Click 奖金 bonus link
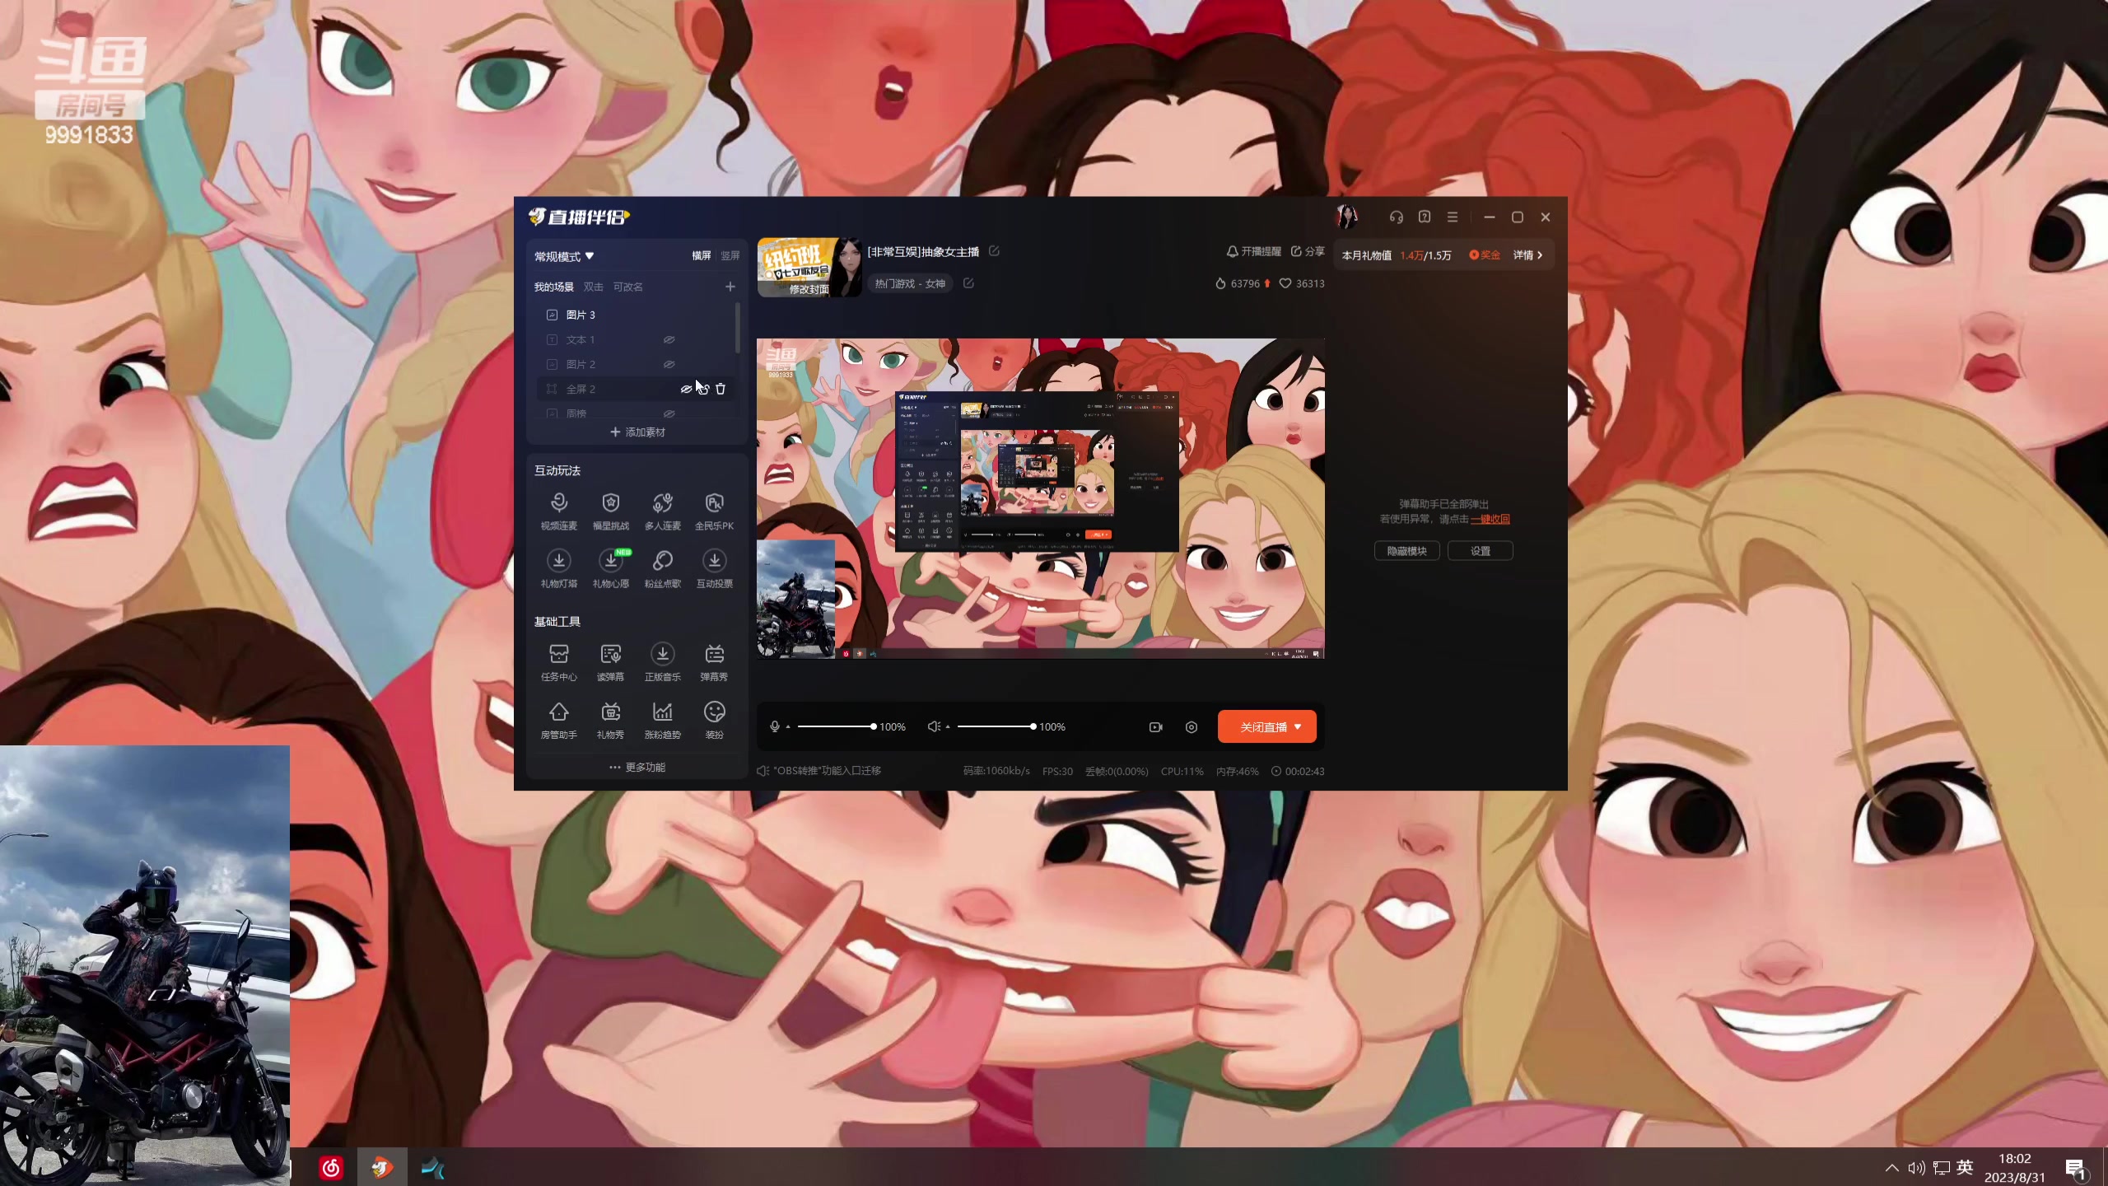This screenshot has height=1186, width=2108. coord(1484,255)
